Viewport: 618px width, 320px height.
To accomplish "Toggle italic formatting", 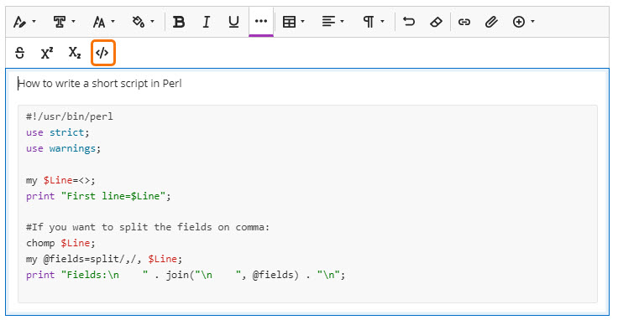I will coord(206,22).
